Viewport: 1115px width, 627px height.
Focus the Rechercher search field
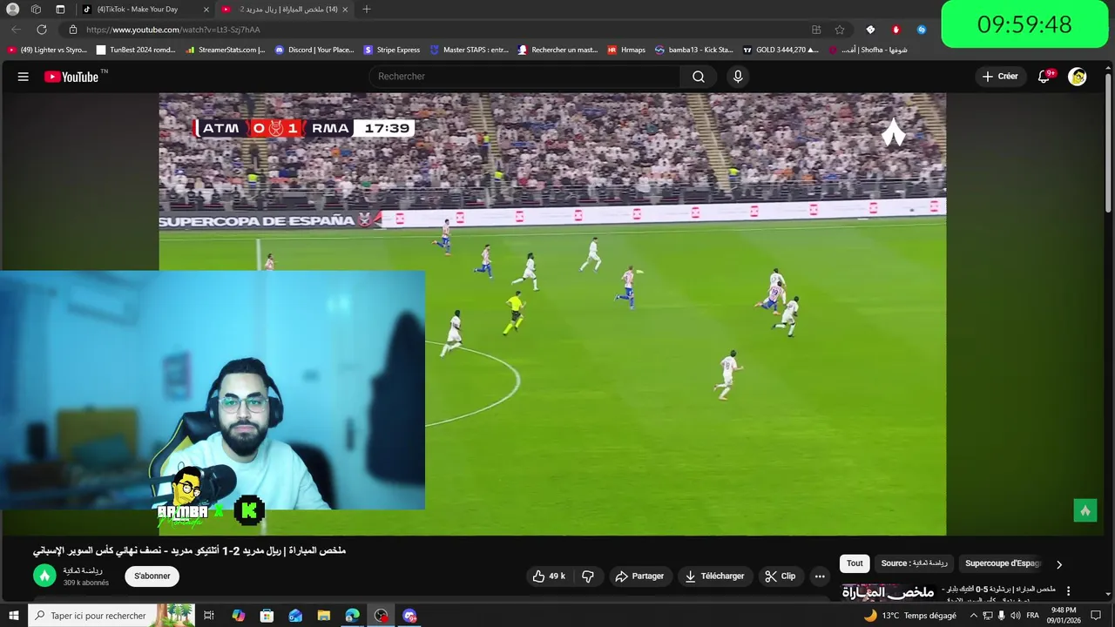(x=525, y=77)
